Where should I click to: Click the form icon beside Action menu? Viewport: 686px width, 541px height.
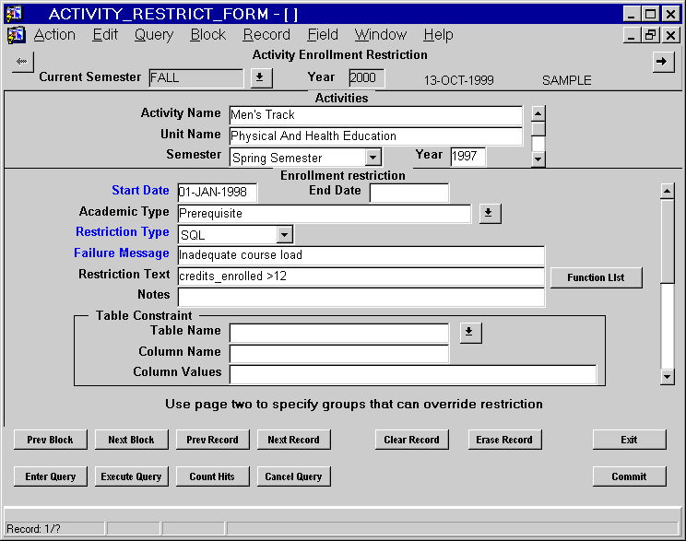coord(17,35)
